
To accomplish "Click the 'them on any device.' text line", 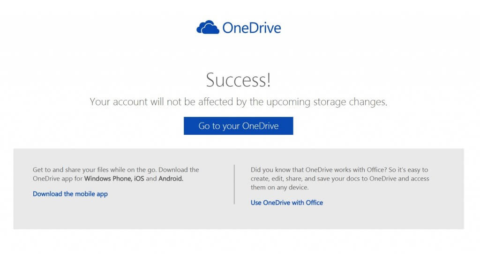I will (279, 188).
